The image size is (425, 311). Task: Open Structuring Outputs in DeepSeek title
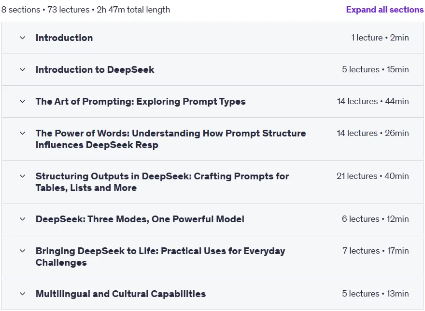(x=162, y=182)
